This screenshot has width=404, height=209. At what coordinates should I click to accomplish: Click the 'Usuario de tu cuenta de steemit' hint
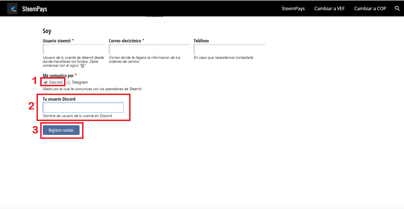(x=73, y=61)
